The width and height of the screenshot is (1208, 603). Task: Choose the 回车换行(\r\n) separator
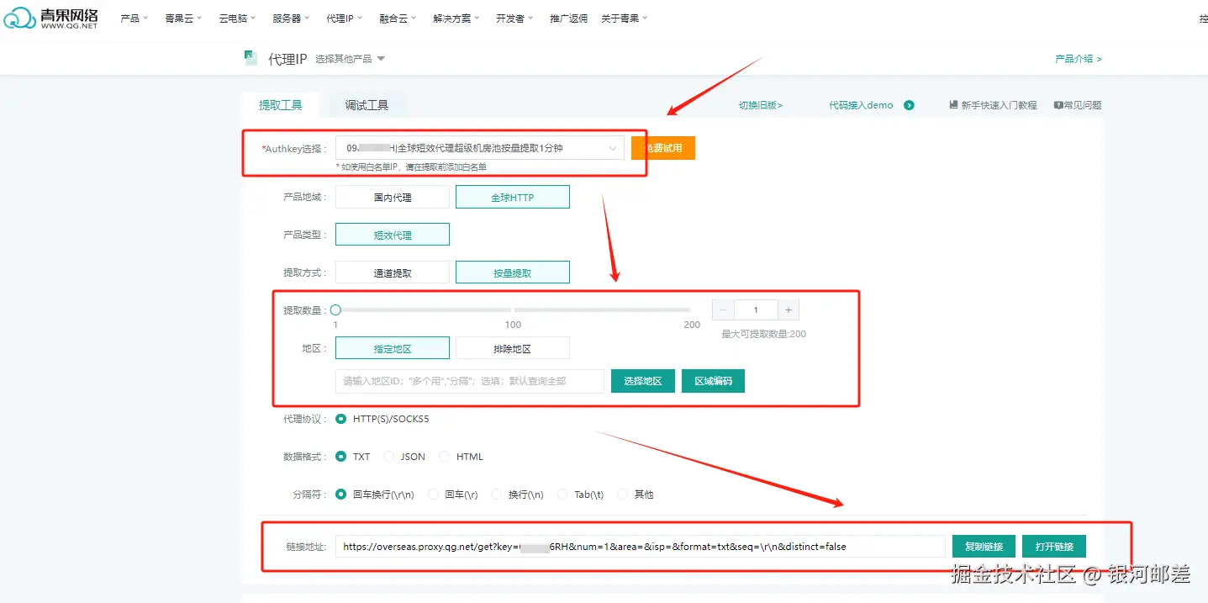340,495
